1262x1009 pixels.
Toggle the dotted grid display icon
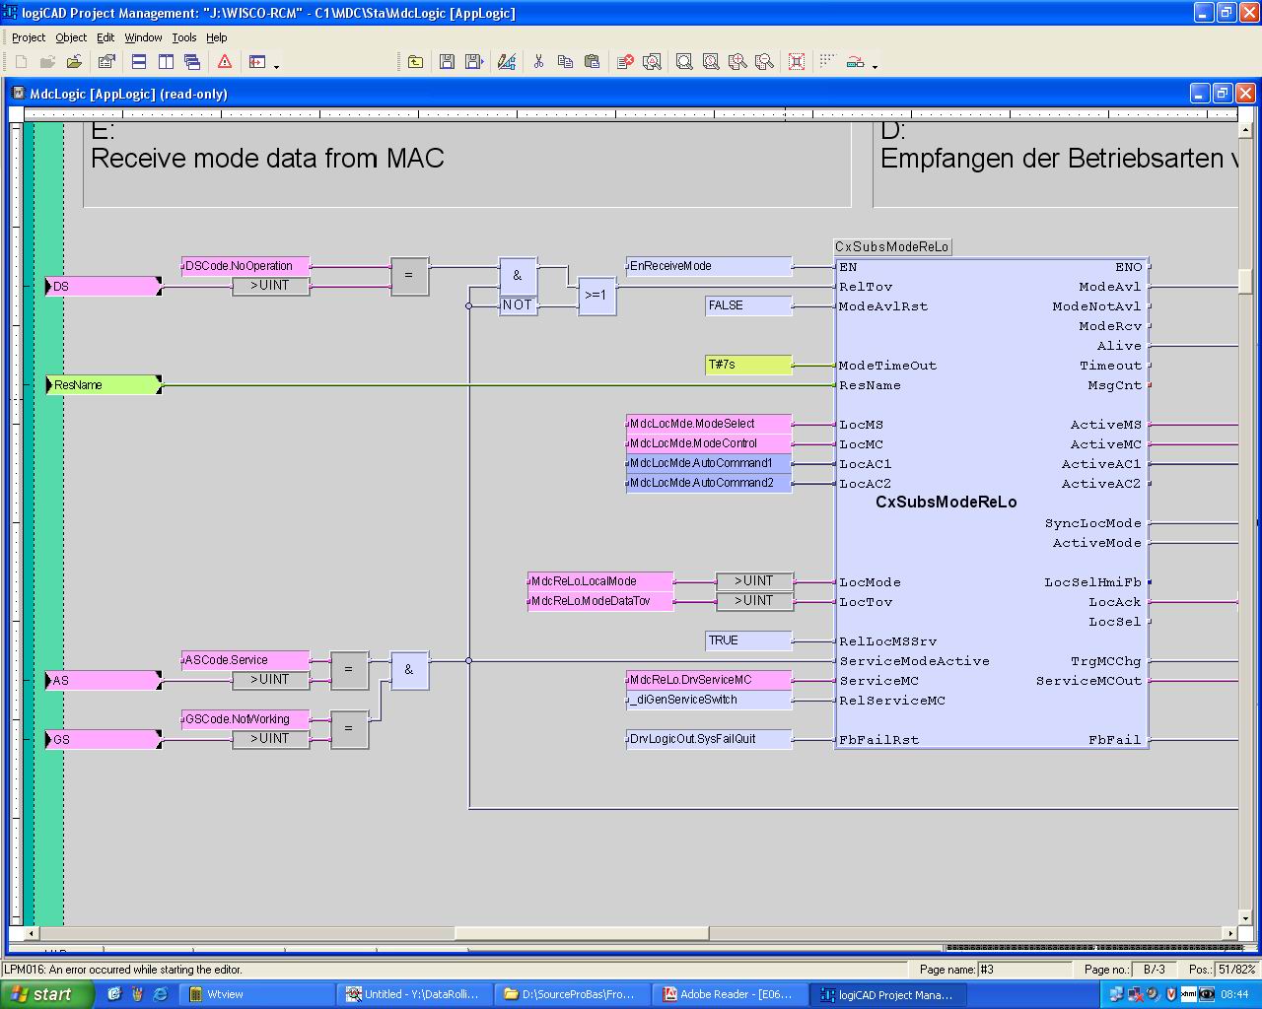(x=827, y=61)
